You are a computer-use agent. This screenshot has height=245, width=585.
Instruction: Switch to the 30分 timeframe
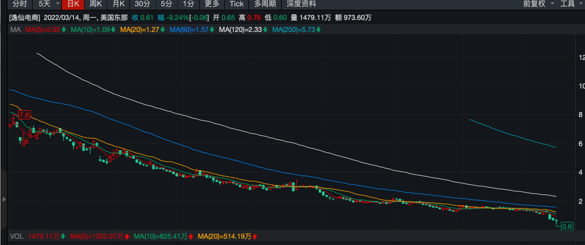pyautogui.click(x=143, y=4)
